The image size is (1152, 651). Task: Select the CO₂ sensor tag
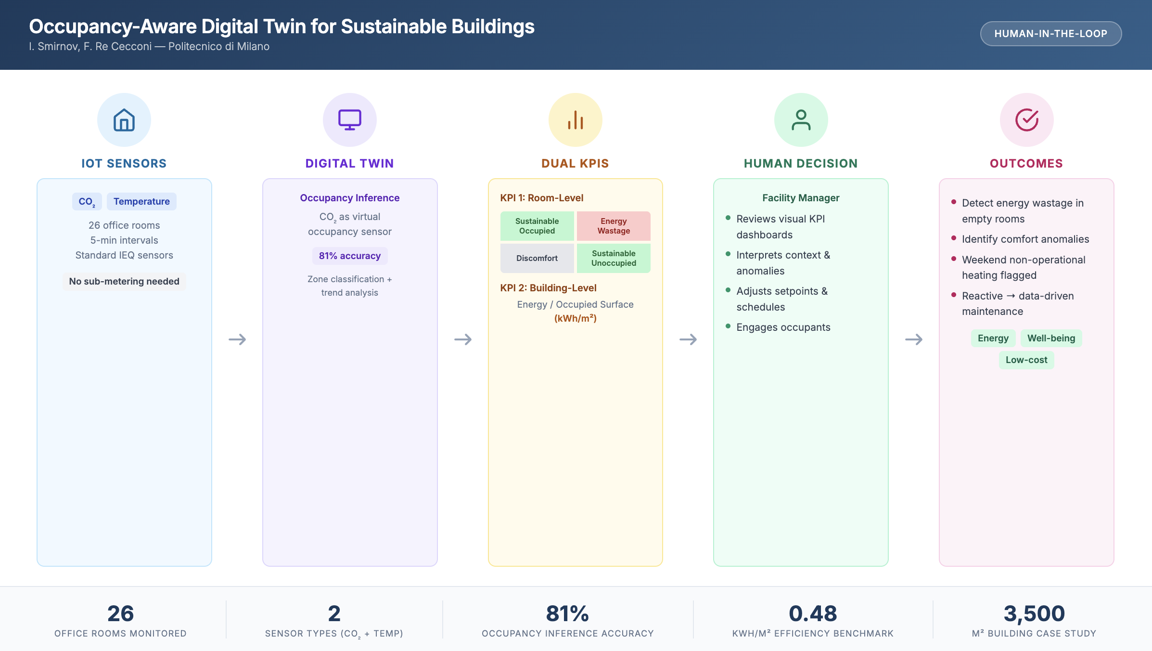coord(87,202)
